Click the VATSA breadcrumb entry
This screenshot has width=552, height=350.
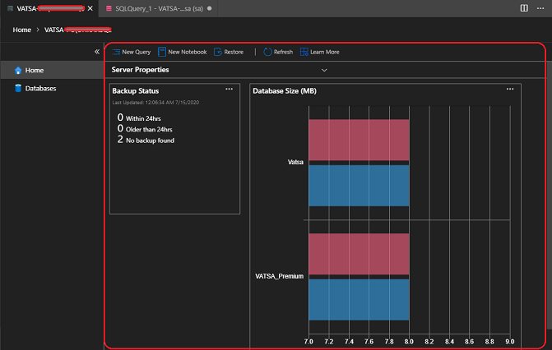[77, 30]
